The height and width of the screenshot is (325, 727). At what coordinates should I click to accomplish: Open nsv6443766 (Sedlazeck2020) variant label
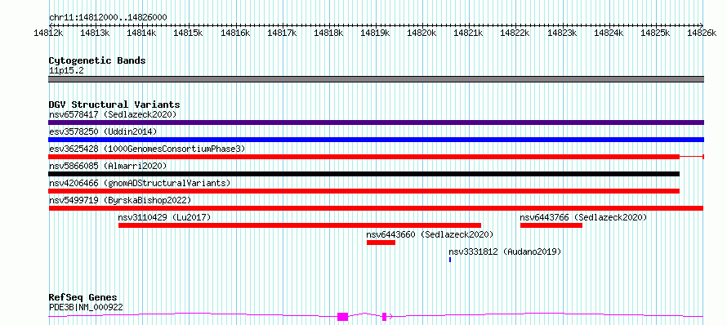(584, 217)
